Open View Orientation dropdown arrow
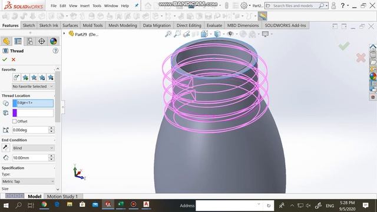 (211, 34)
